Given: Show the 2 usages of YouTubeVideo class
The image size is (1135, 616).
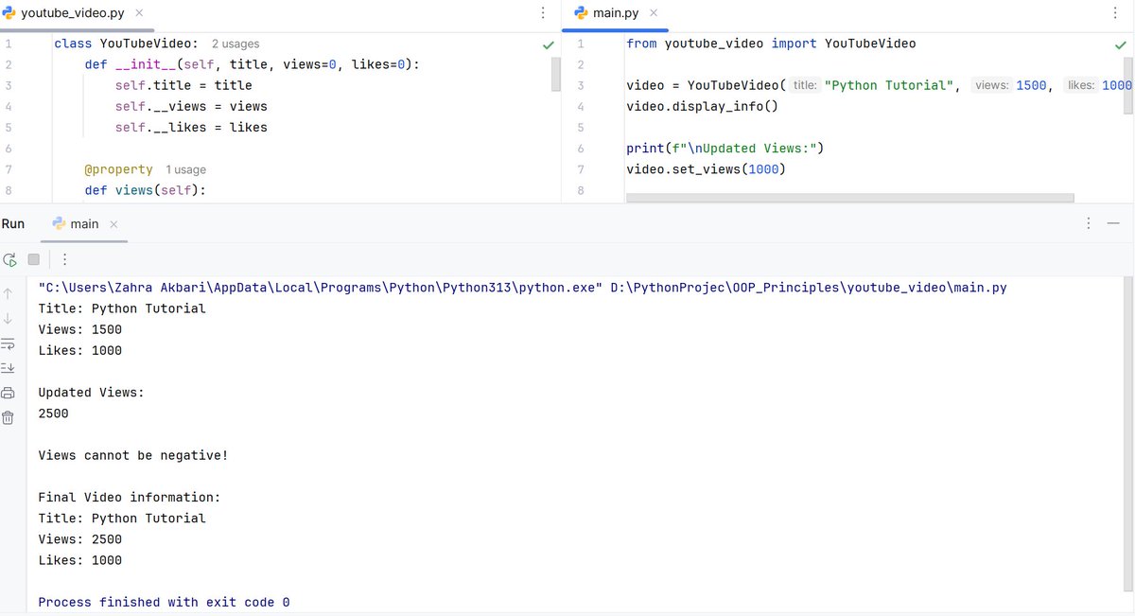Looking at the screenshot, I should (x=236, y=44).
